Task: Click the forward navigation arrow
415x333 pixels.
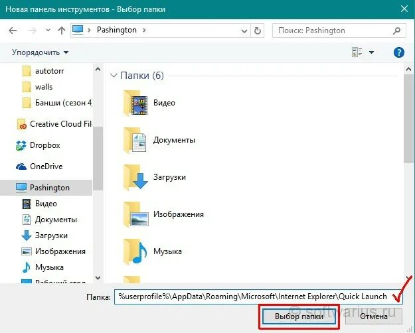Action: tap(32, 31)
